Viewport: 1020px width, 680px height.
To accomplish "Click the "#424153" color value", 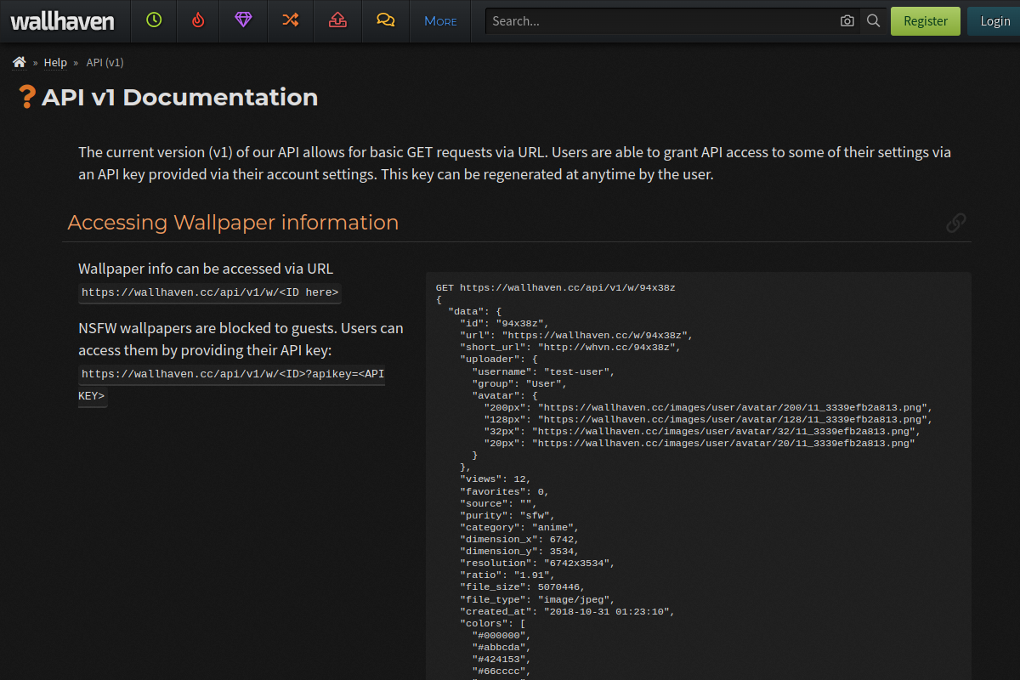I will pos(501,660).
